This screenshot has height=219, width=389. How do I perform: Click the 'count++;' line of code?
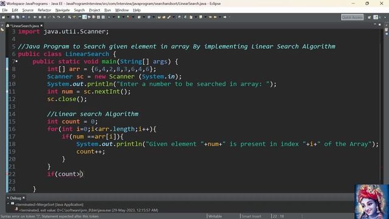tap(91, 151)
